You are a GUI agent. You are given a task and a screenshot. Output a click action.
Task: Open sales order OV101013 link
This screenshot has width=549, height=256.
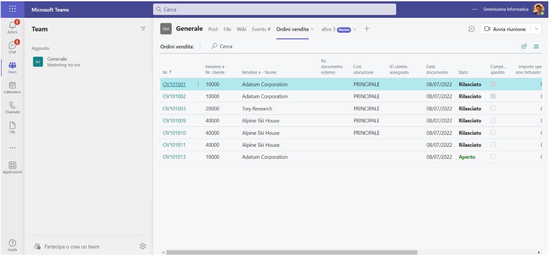(x=174, y=157)
